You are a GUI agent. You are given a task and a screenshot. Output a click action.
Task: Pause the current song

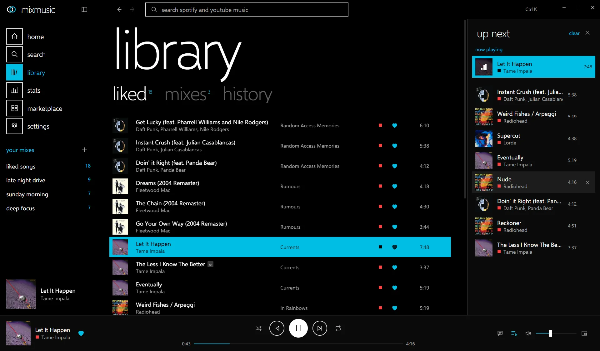tap(298, 328)
